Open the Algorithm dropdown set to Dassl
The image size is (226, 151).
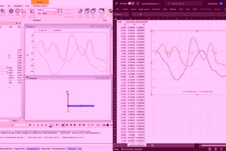49,14
